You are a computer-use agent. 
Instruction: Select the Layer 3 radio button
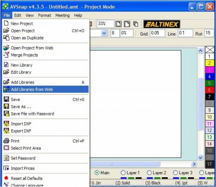click(175, 173)
